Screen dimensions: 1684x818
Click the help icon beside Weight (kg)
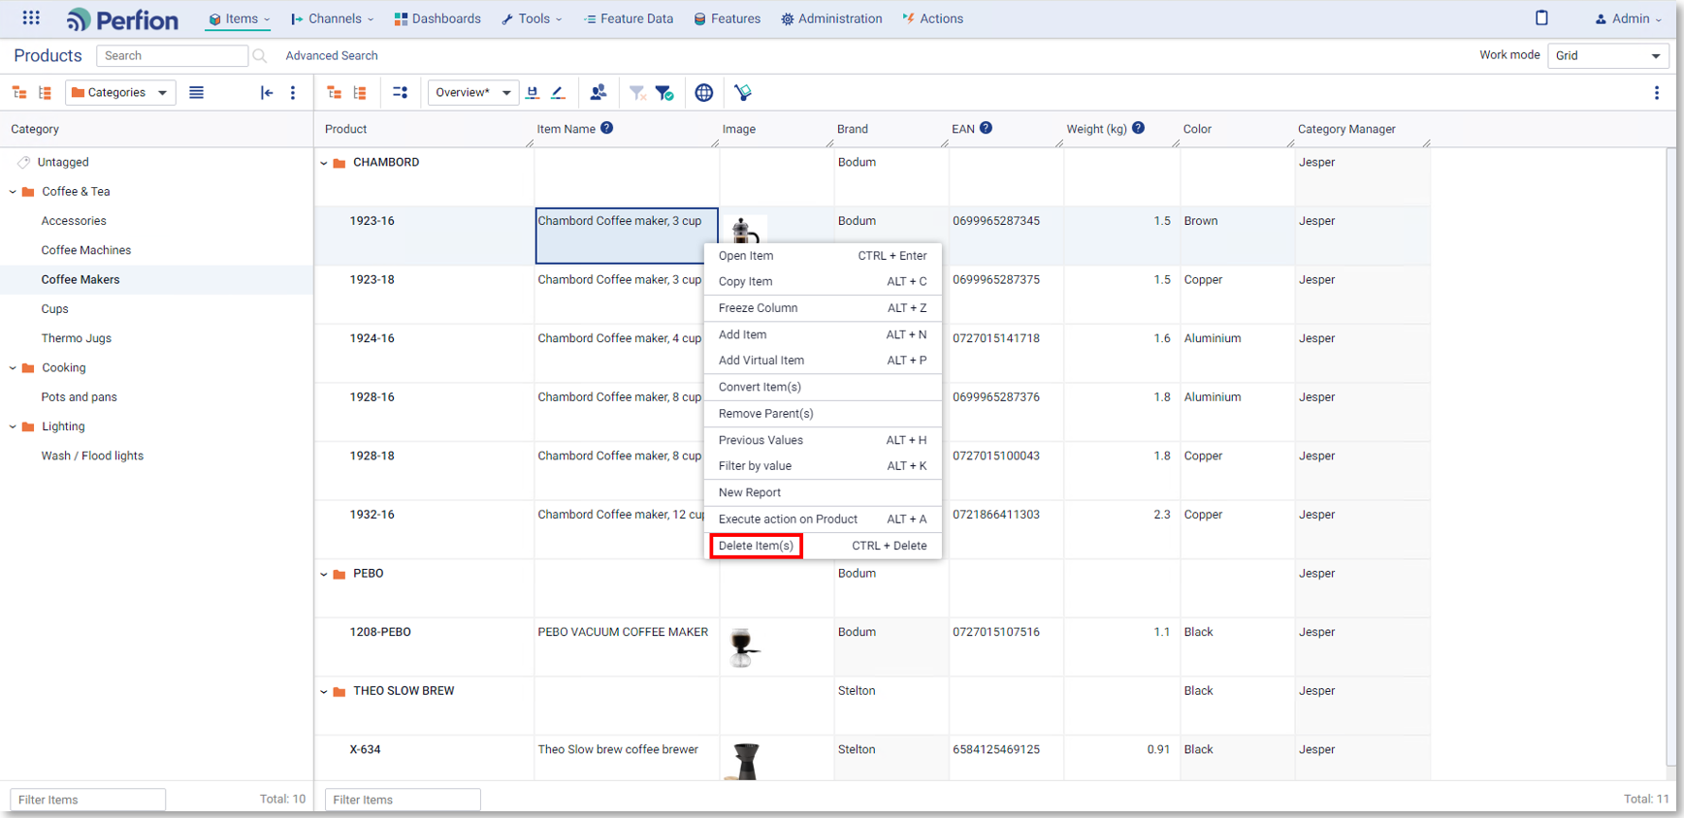1138,128
